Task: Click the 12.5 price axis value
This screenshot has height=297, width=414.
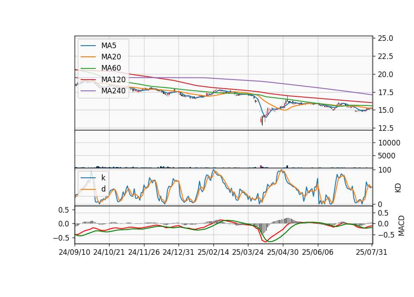Action: coord(386,128)
